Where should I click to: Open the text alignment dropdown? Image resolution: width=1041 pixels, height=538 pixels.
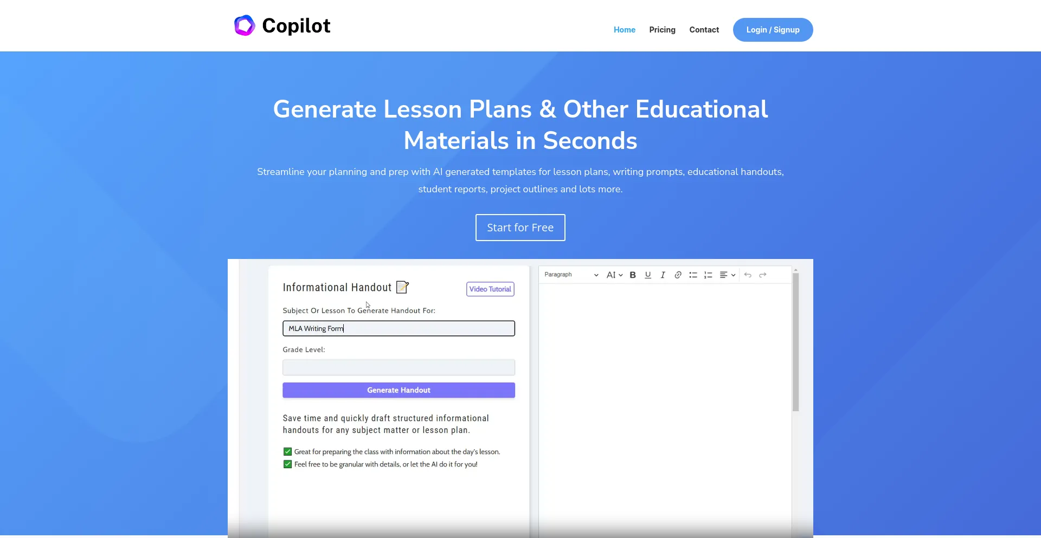(x=727, y=275)
